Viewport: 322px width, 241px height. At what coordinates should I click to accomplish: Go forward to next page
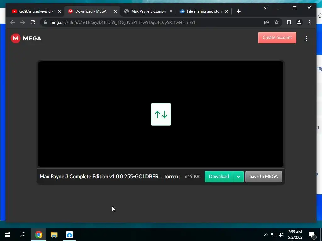23,22
